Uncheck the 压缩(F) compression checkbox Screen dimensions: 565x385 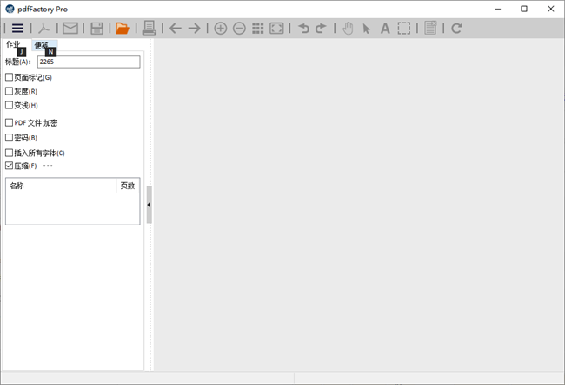click(10, 166)
